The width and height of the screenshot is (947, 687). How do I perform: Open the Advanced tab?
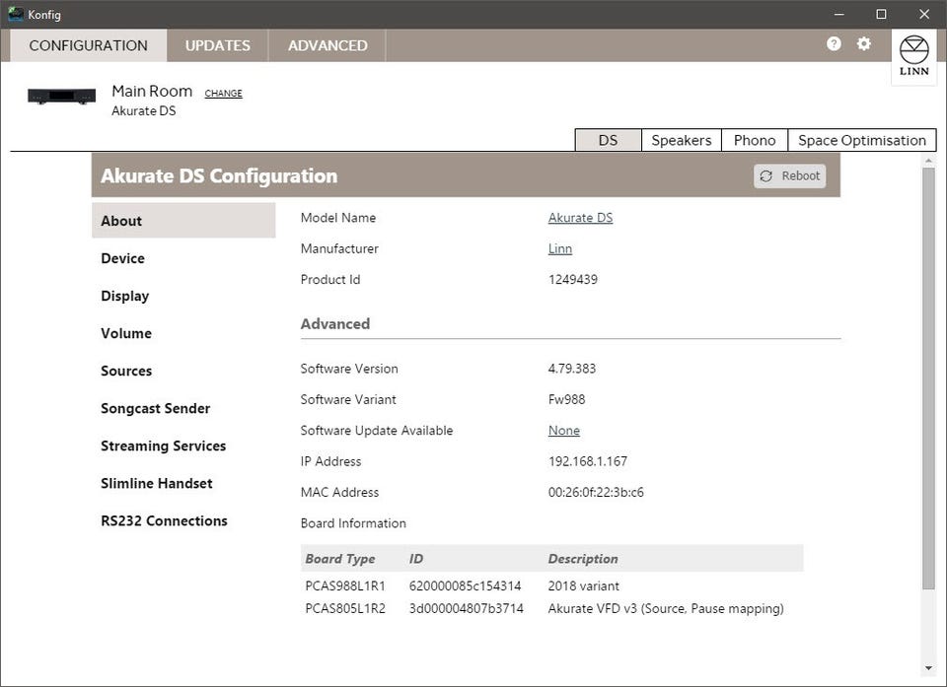[x=328, y=45]
